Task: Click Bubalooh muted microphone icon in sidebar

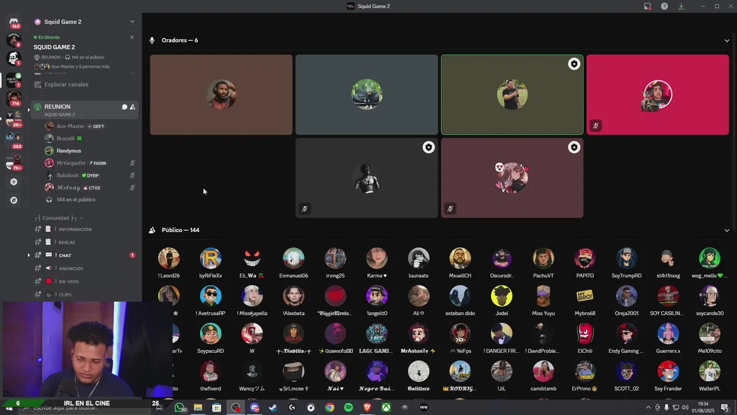Action: (132, 175)
